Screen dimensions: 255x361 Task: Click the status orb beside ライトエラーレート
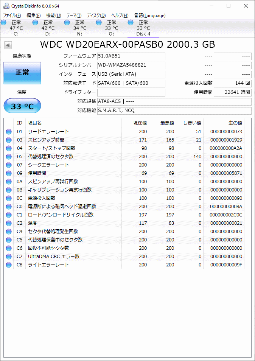[x=9, y=265]
